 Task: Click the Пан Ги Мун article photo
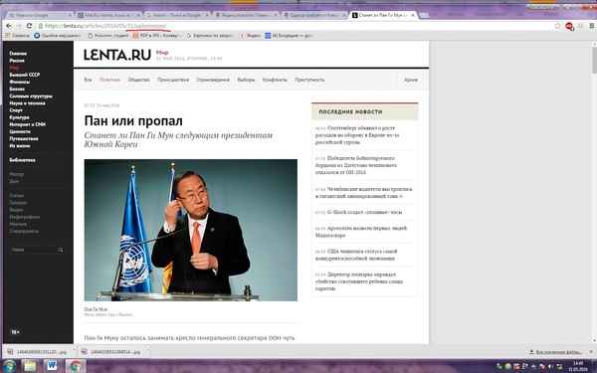[190, 230]
